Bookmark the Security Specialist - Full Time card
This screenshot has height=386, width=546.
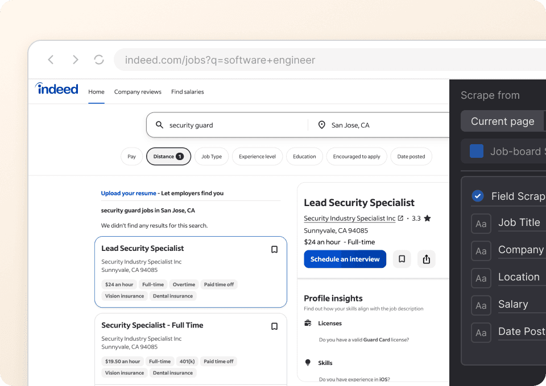(x=274, y=326)
